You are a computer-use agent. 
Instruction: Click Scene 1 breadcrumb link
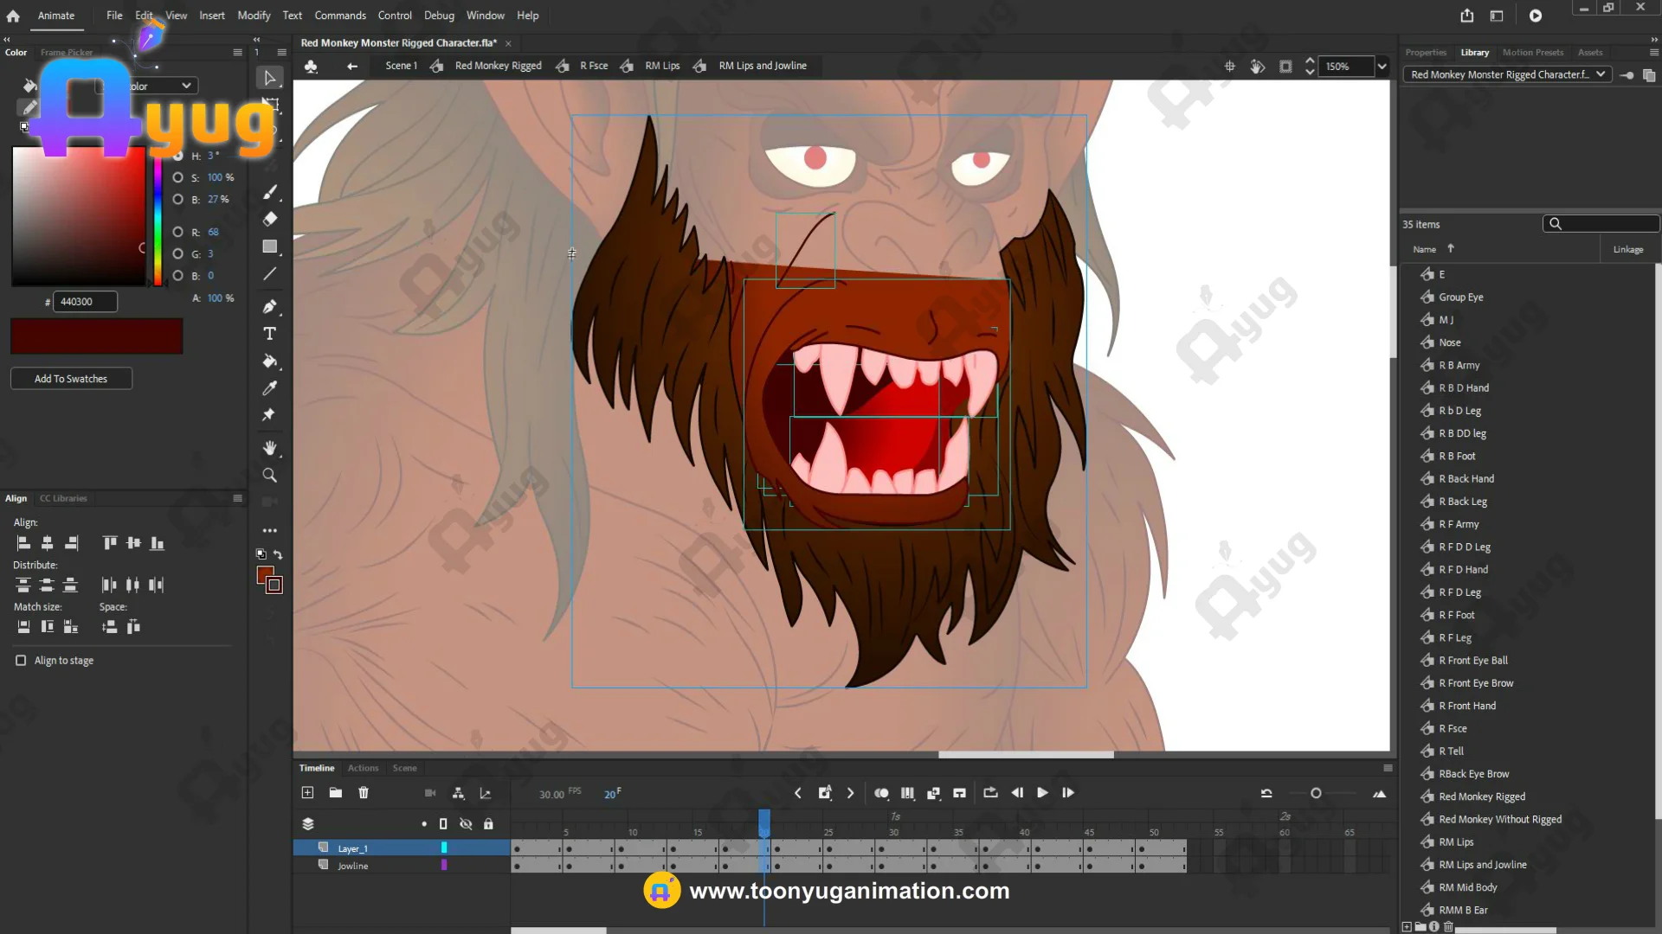401,66
